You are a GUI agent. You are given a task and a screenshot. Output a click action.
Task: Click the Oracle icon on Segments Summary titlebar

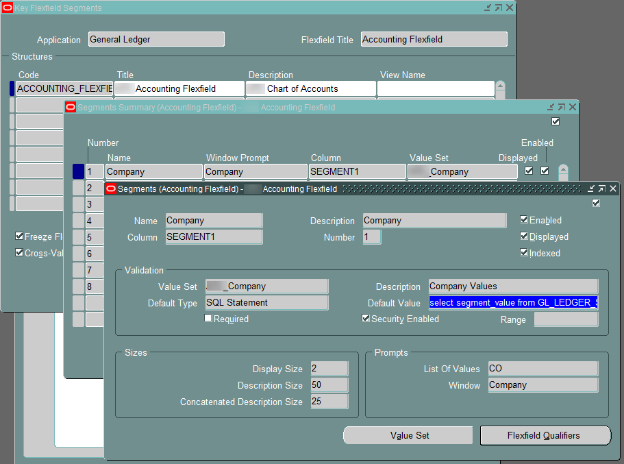tap(70, 107)
